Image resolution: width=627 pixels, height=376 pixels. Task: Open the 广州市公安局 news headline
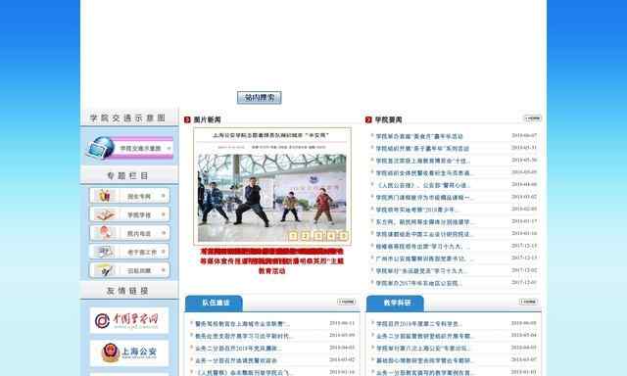pos(424,258)
